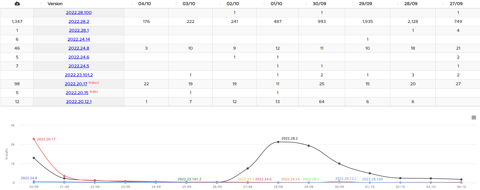Open version 2022.24.6 link
Viewport: 480px width, 190px height.
[x=79, y=57]
